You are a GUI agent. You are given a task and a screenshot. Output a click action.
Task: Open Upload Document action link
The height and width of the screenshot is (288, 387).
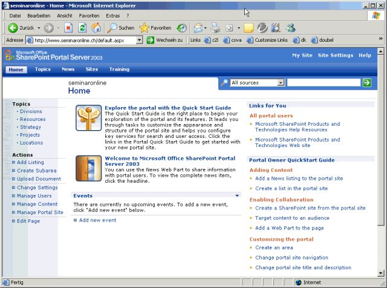[x=39, y=179]
